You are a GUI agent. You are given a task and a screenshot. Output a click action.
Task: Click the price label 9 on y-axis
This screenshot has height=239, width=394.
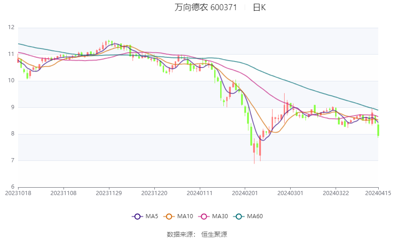(13, 107)
